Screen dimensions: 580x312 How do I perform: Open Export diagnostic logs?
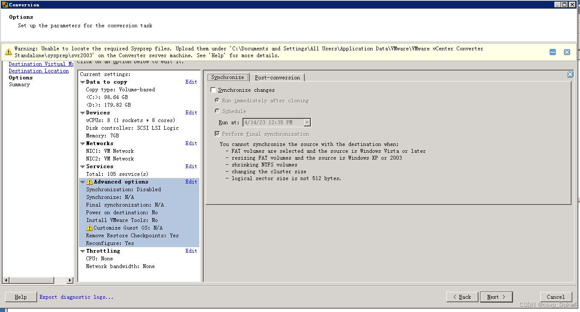(x=76, y=297)
